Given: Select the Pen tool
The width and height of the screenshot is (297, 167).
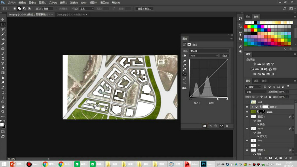Looking at the screenshot, I should pos(3,88).
